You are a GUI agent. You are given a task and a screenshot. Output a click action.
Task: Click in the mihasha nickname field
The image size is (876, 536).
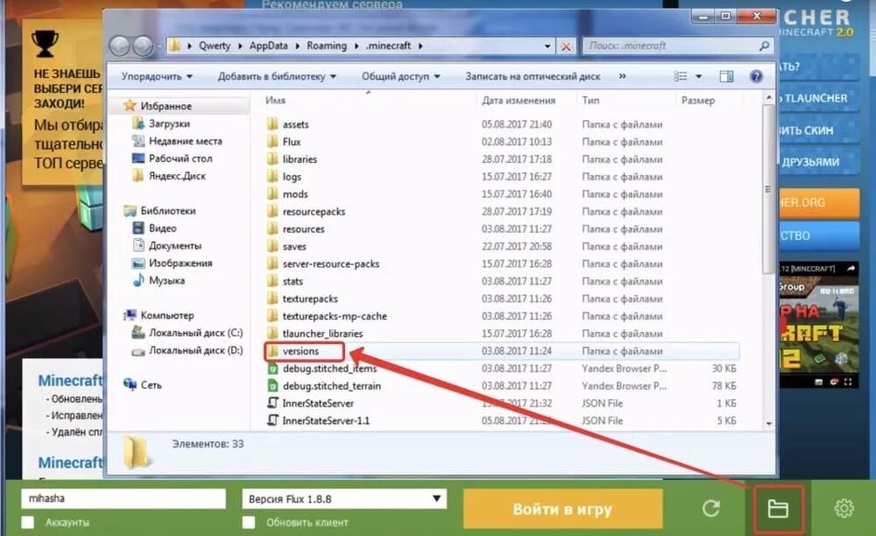tap(124, 498)
